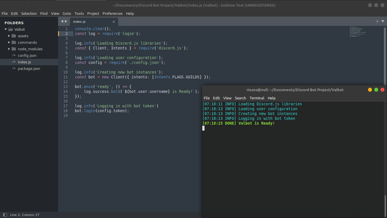Screen dimensions: 387x218
Task: Click the terminal cursor prompt block
Action: pyautogui.click(x=203, y=128)
